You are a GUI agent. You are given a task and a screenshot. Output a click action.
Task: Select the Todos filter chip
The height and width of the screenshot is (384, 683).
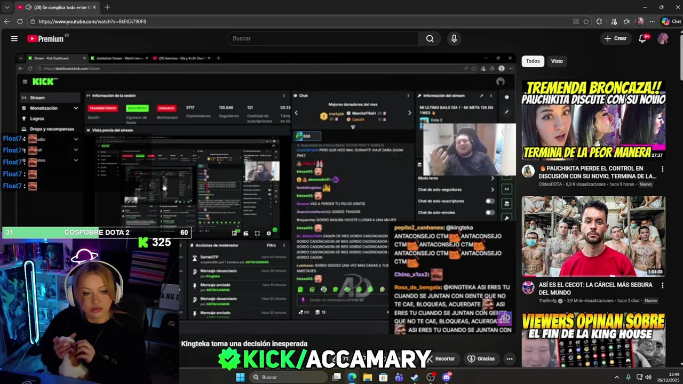tap(533, 61)
